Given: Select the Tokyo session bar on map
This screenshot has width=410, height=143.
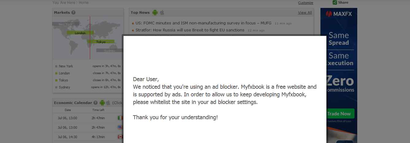Looking at the screenshot, I should tap(101, 42).
